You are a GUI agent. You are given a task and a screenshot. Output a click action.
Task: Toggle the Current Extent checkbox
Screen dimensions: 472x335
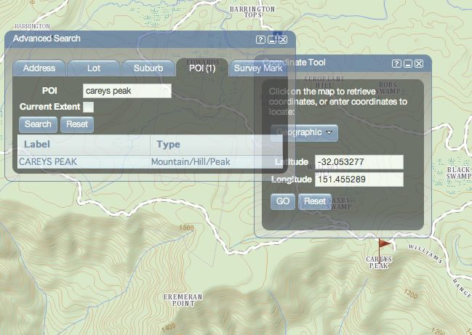[x=88, y=107]
